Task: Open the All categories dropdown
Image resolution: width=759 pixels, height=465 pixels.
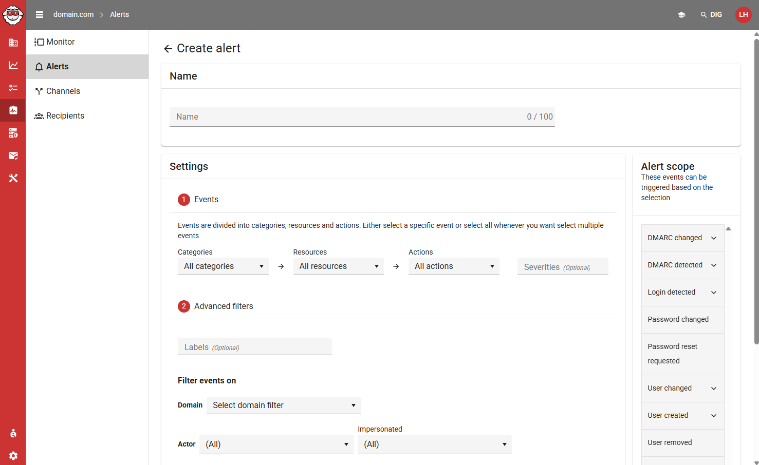Action: (x=223, y=266)
